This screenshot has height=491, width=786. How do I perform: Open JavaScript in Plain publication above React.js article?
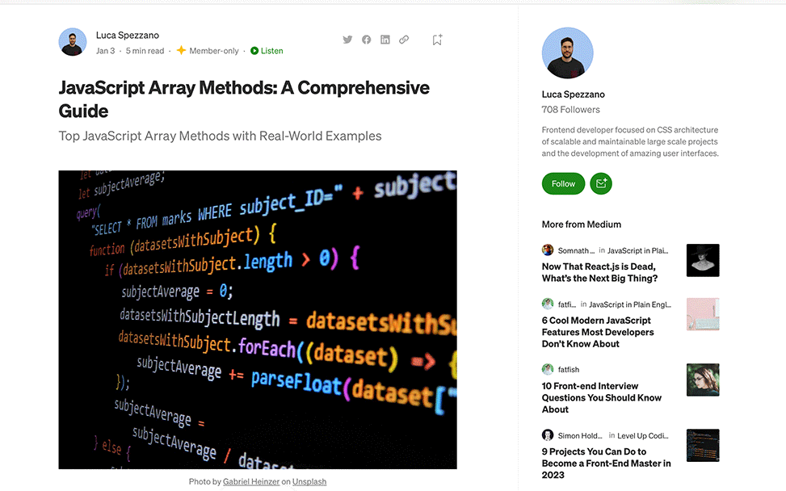pyautogui.click(x=637, y=250)
